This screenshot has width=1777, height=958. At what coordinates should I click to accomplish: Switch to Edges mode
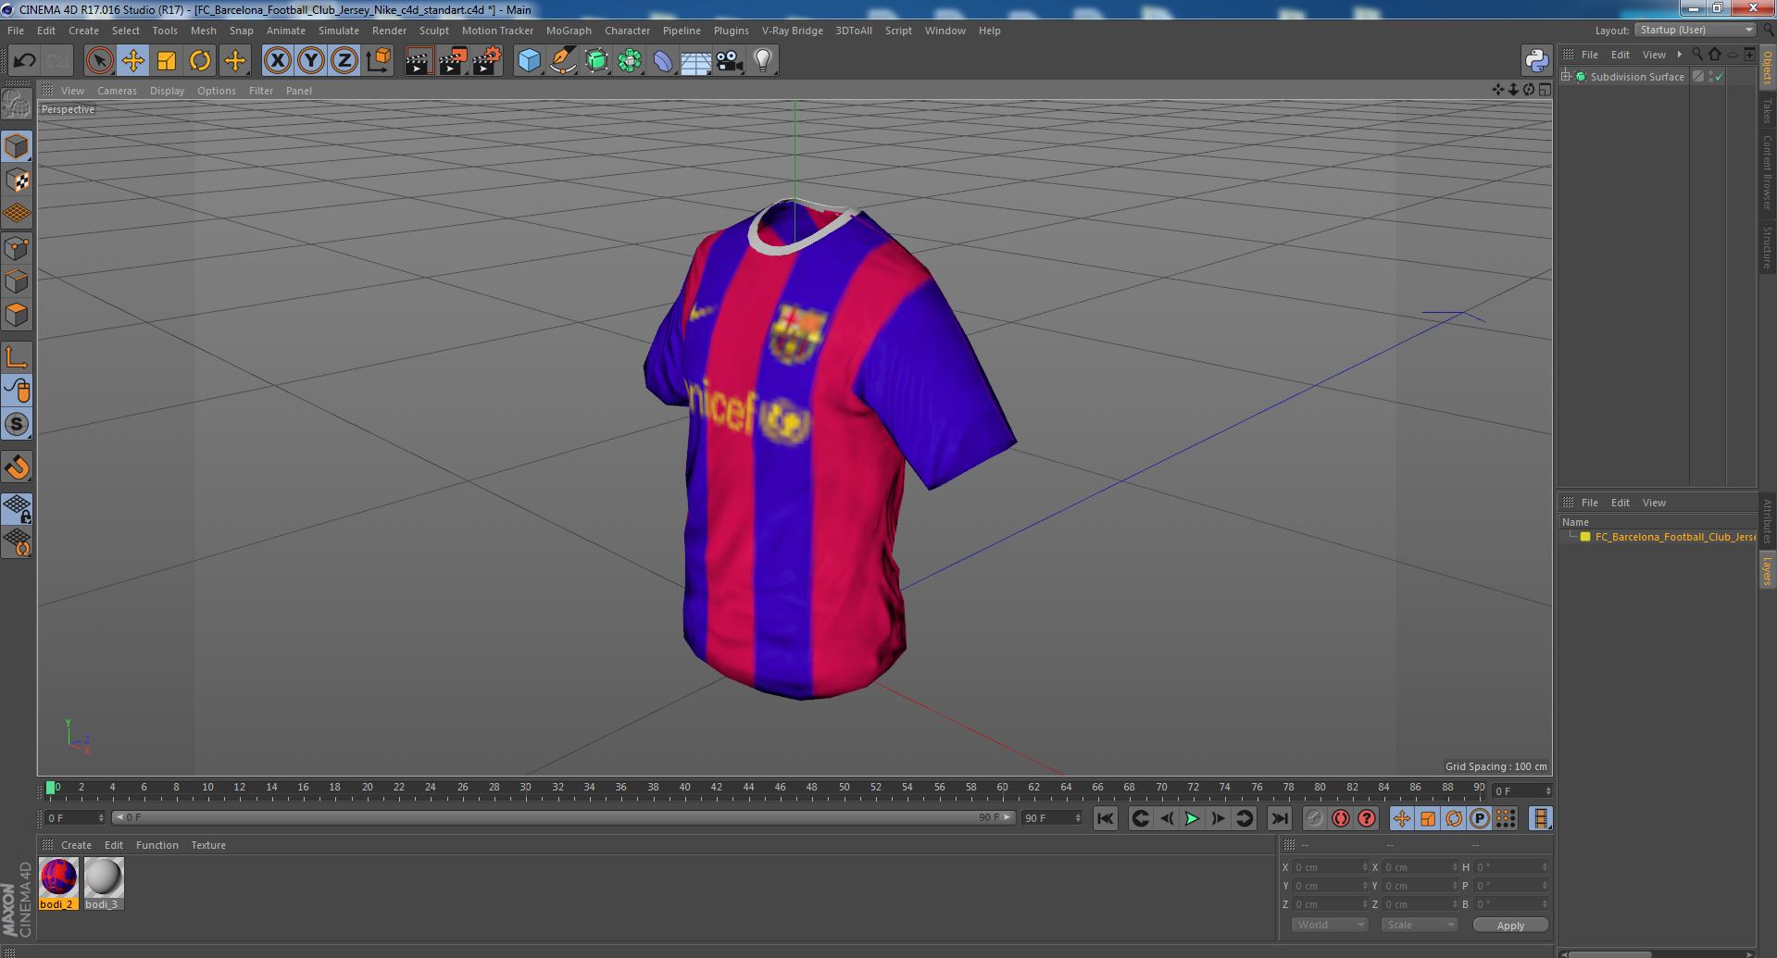(x=17, y=281)
